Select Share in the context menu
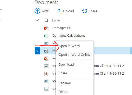This screenshot has width=132, height=95. [63, 73]
